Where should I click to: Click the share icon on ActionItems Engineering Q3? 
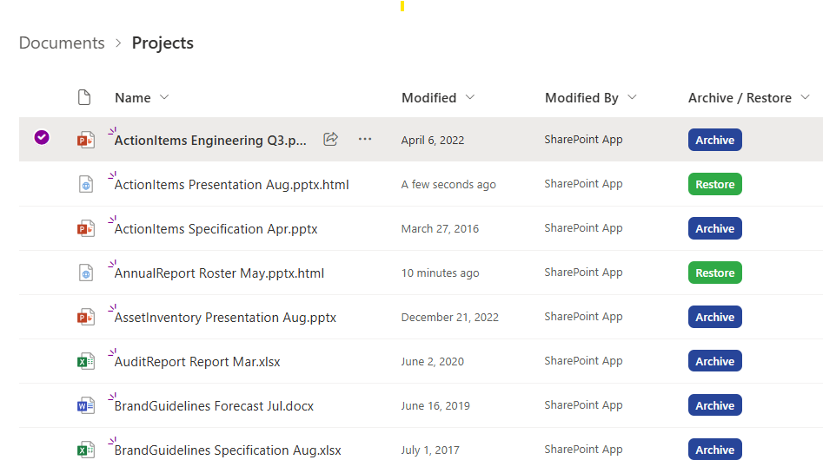330,140
